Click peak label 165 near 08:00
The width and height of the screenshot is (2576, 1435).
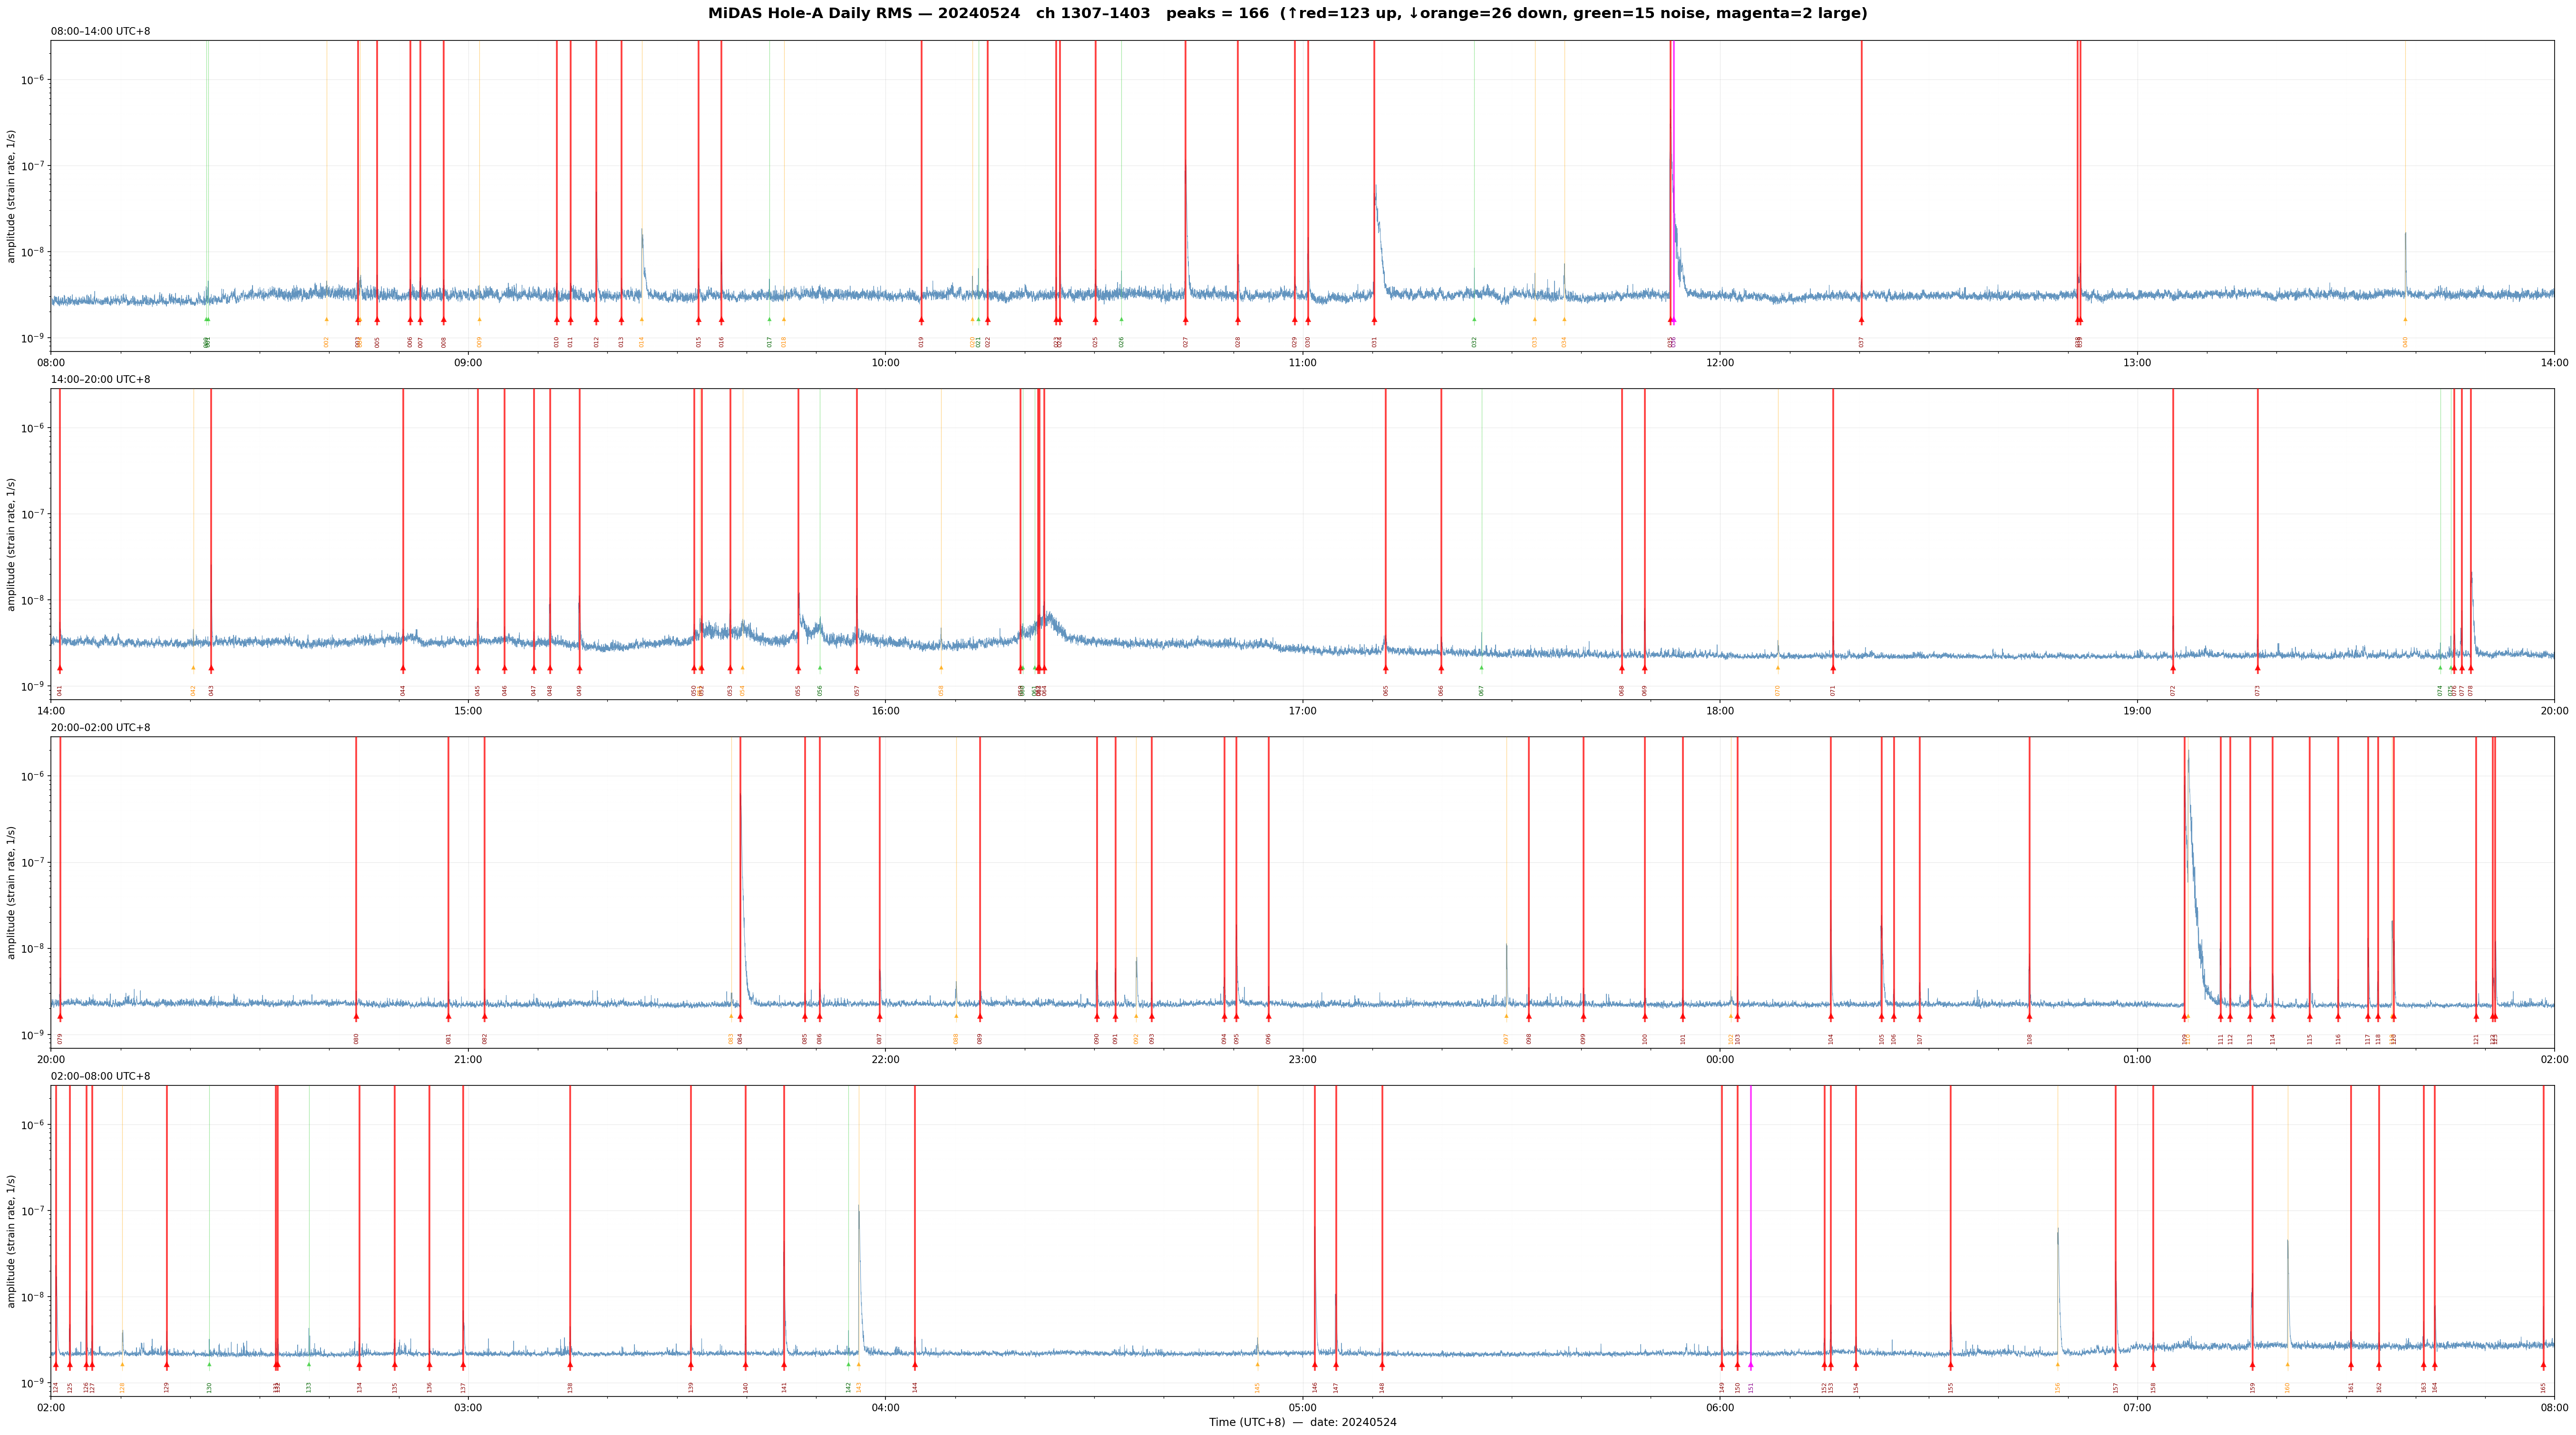pos(2544,1387)
